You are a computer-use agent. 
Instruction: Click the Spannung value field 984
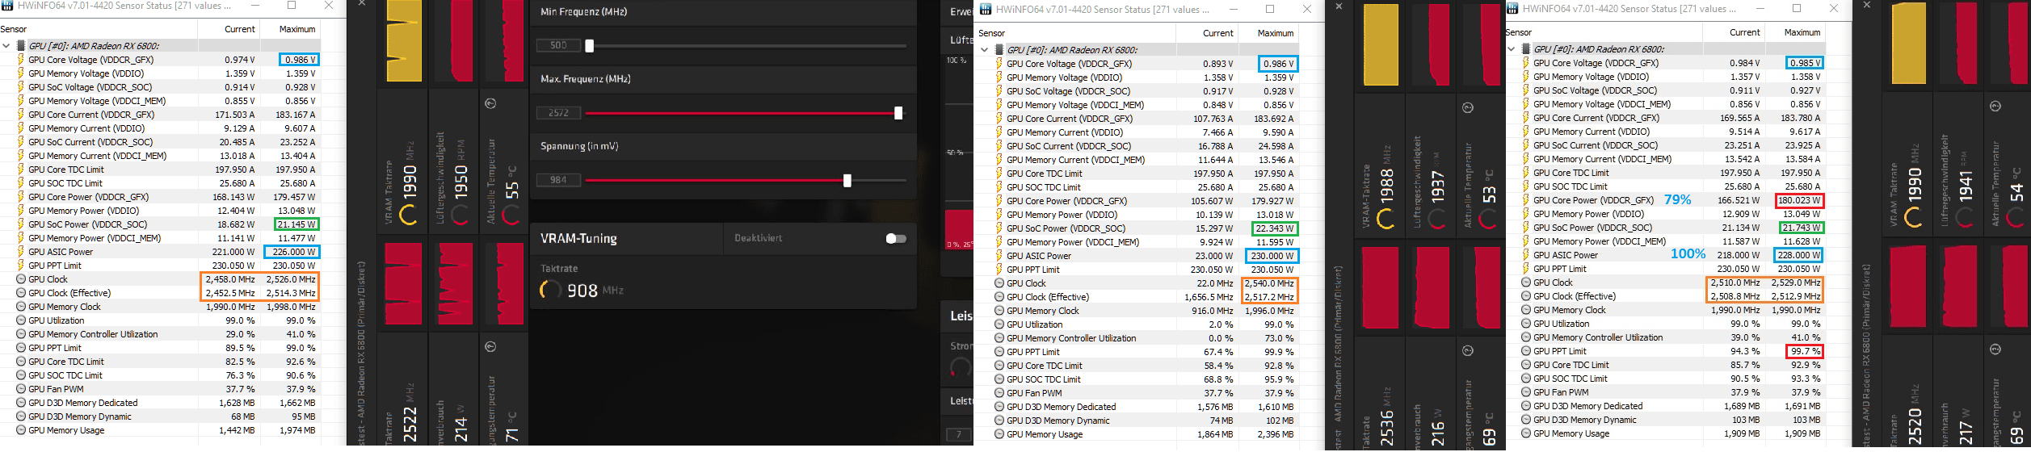coord(558,180)
